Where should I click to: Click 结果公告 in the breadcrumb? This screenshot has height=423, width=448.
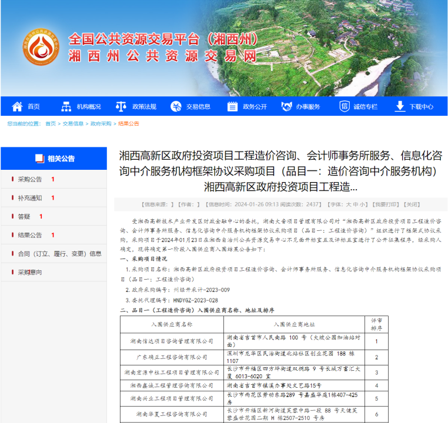tap(129, 123)
